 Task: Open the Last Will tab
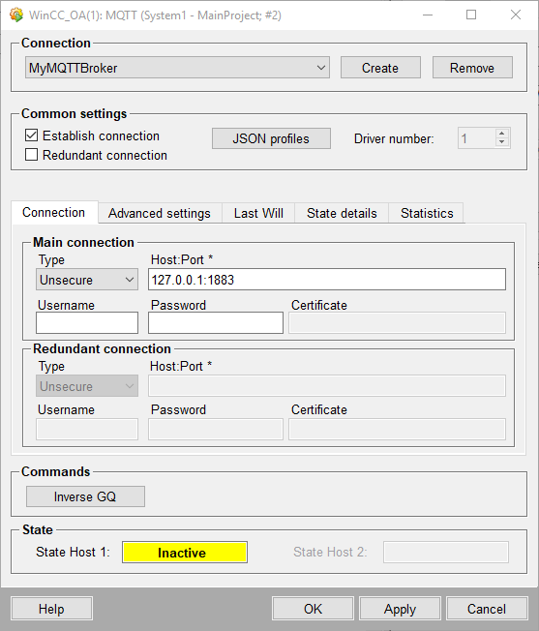pos(258,213)
